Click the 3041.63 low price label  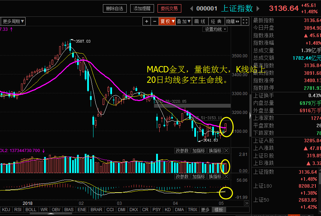pos(211,140)
